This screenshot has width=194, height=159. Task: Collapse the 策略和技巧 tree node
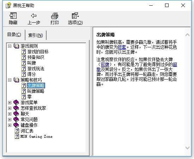click(x=10, y=80)
